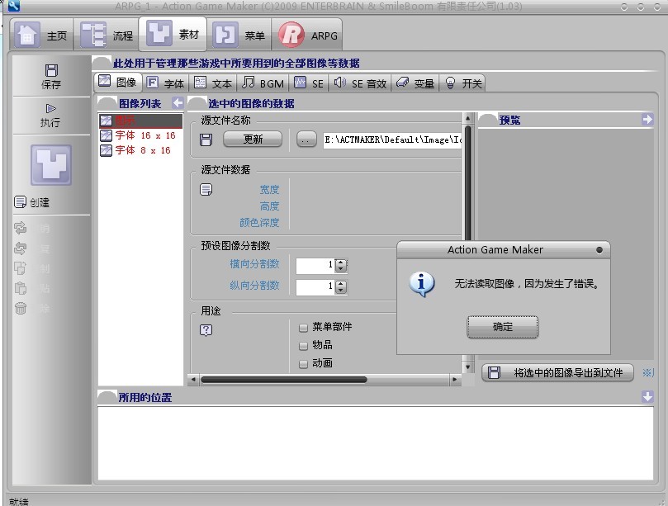Switch to the 开关 switches sub-tab

(x=463, y=83)
